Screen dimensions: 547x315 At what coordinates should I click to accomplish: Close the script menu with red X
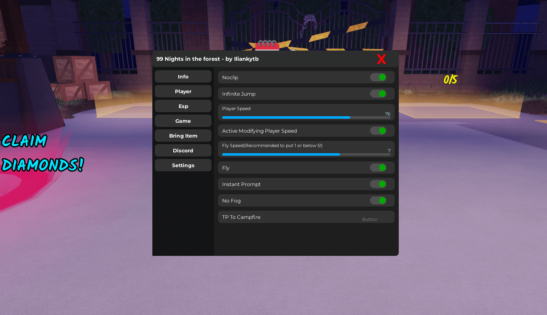coord(381,59)
